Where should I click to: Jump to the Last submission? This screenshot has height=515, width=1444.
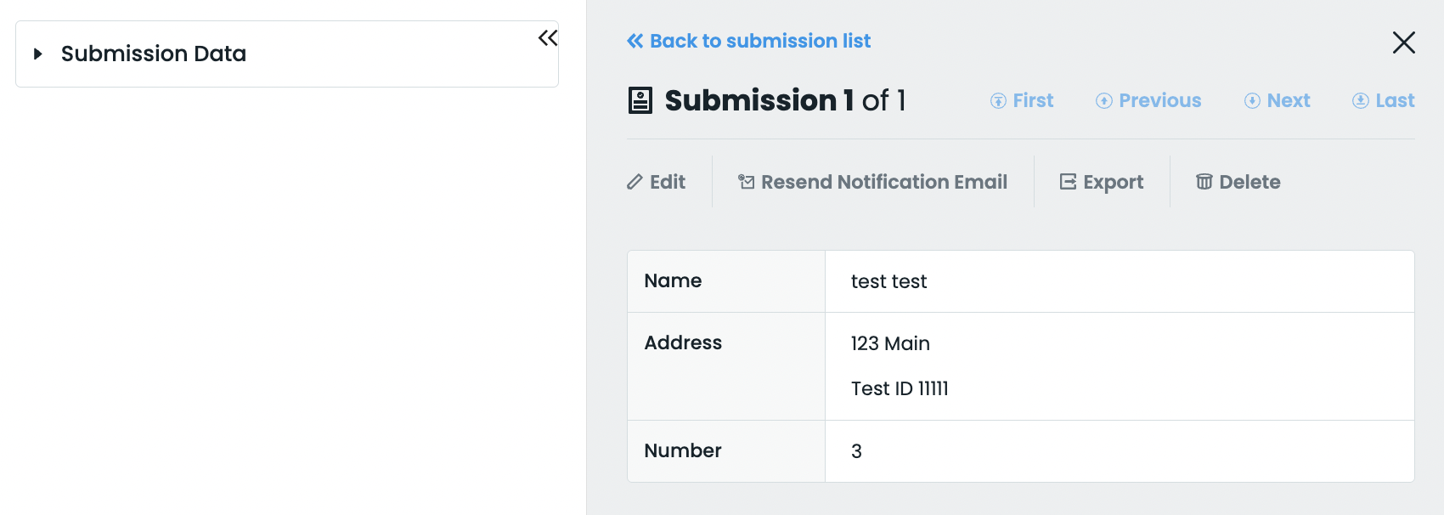coord(1384,100)
